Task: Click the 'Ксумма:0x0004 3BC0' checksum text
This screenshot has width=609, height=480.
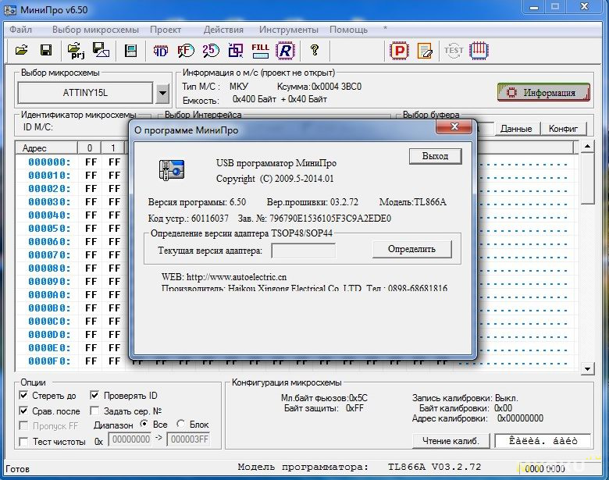Action: pos(319,86)
